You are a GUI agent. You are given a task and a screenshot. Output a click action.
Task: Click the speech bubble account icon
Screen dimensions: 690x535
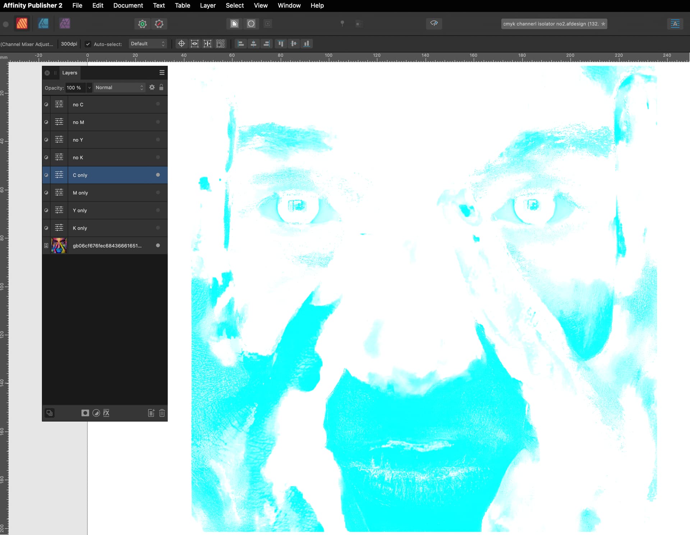(x=434, y=23)
